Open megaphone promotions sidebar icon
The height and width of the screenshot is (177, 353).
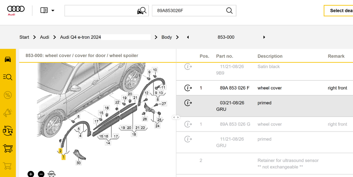coord(8,113)
